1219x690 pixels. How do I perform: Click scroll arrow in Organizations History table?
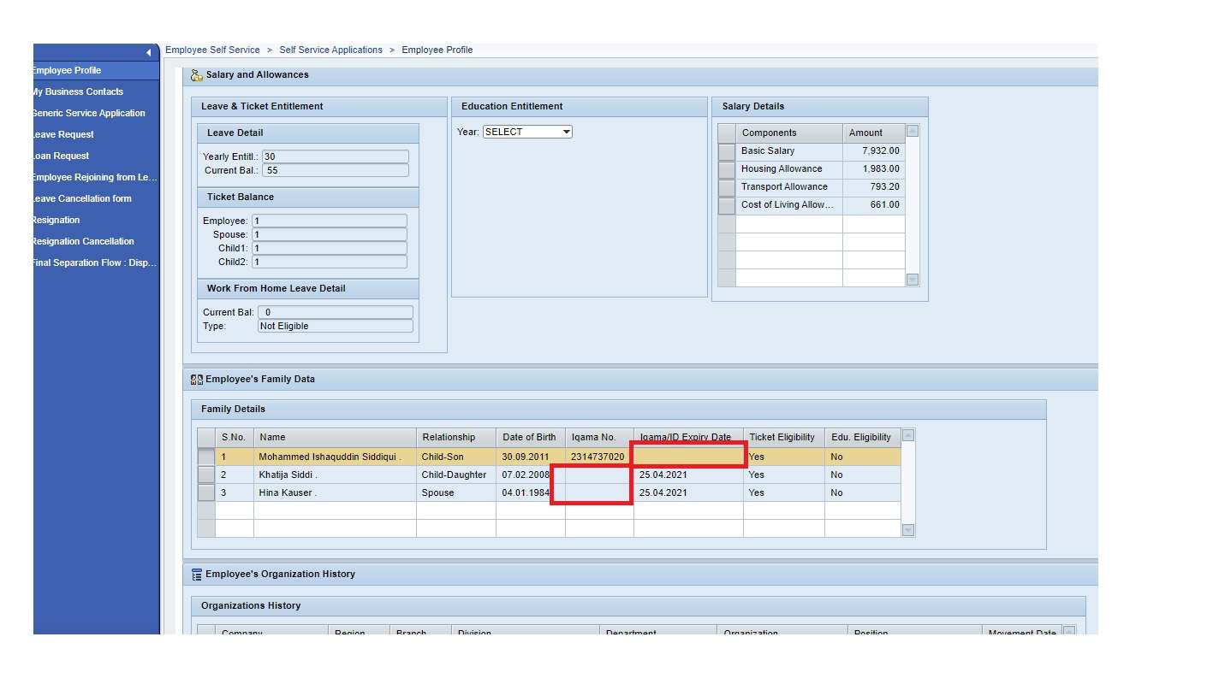(x=1068, y=632)
